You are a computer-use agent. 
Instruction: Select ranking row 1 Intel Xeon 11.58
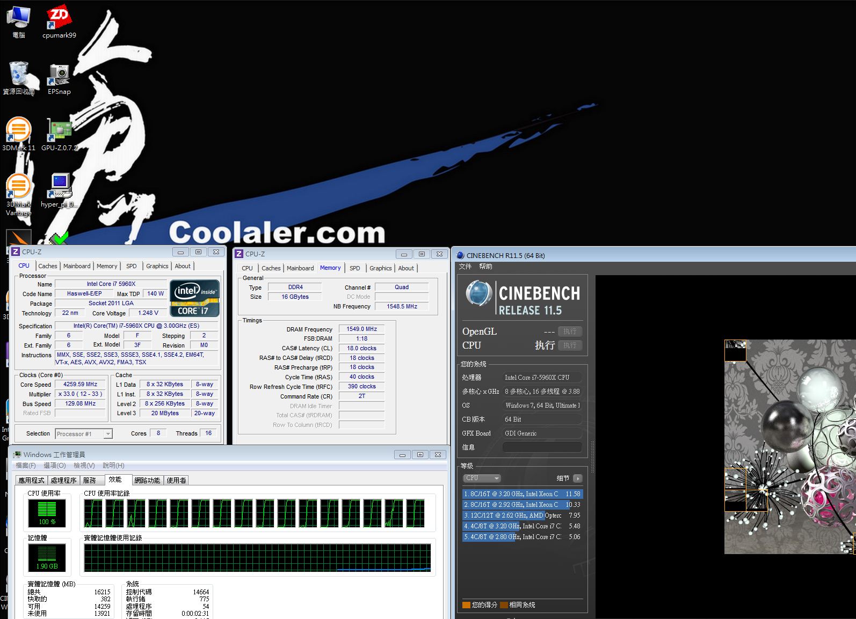pyautogui.click(x=522, y=494)
